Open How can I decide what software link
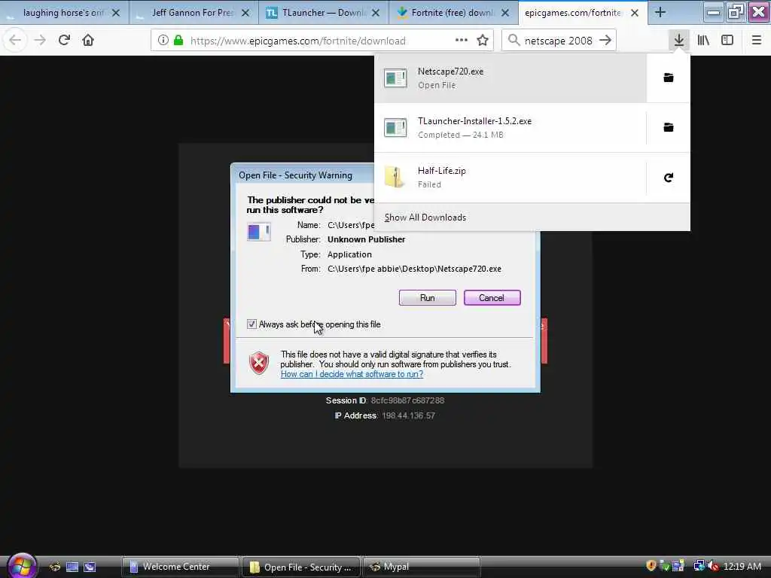The image size is (771, 578). click(352, 374)
